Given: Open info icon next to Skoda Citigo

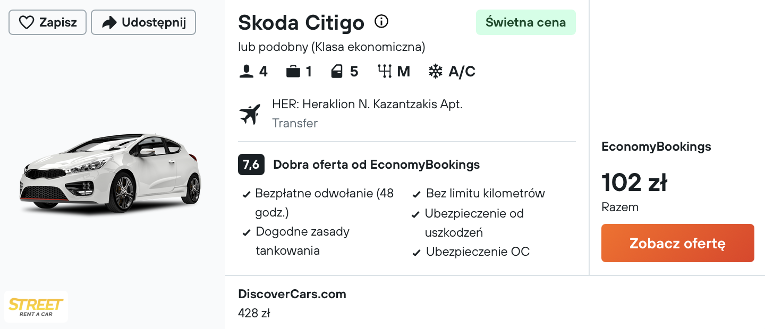Looking at the screenshot, I should click(381, 21).
